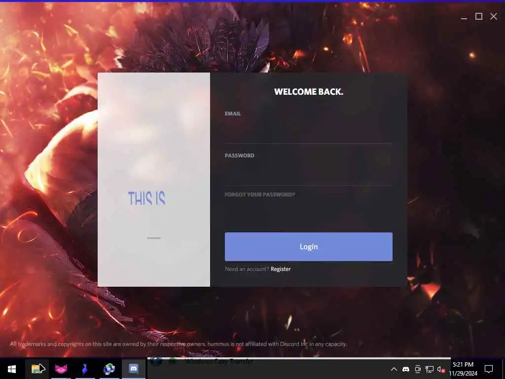
Task: Focus the Email input field
Action: (x=309, y=132)
